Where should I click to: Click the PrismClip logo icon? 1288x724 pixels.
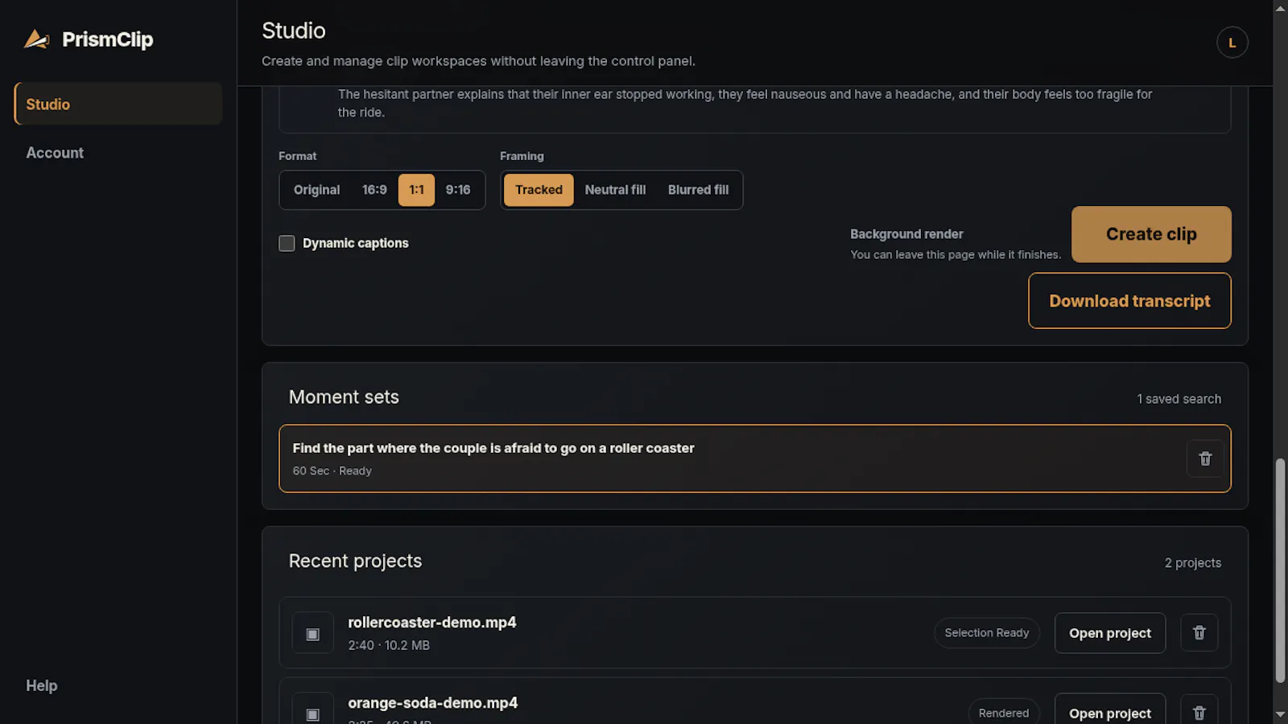pos(36,39)
